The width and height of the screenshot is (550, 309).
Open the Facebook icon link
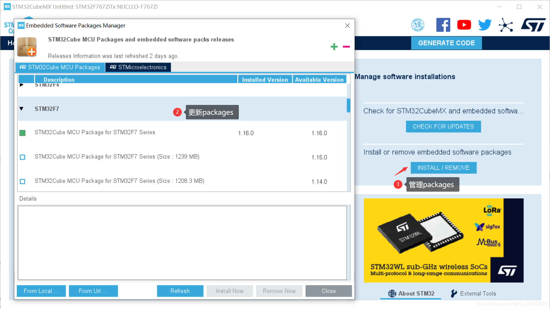[443, 25]
